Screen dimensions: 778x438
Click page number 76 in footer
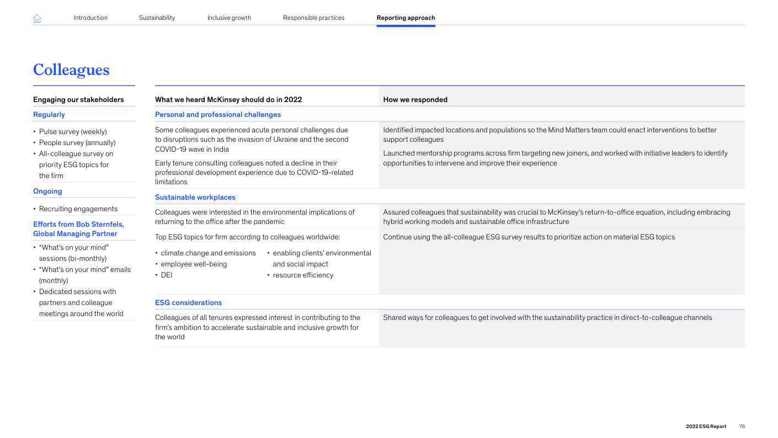click(x=742, y=426)
